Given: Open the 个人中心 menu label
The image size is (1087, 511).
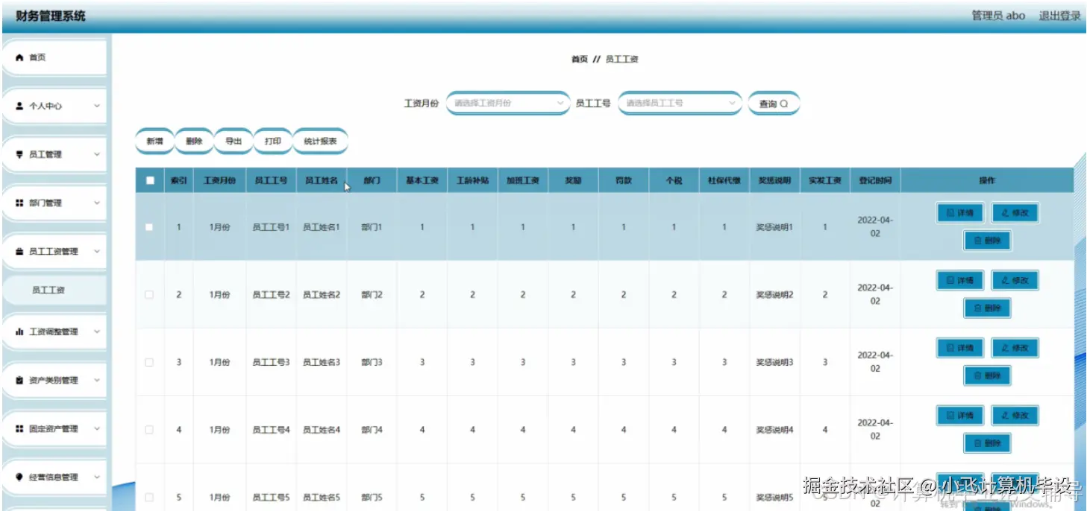Looking at the screenshot, I should pyautogui.click(x=46, y=107).
